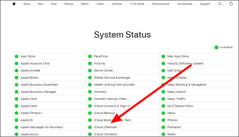239x137 pixels.
Task: Click green status dot next to HomeKit
Action: (90, 92)
